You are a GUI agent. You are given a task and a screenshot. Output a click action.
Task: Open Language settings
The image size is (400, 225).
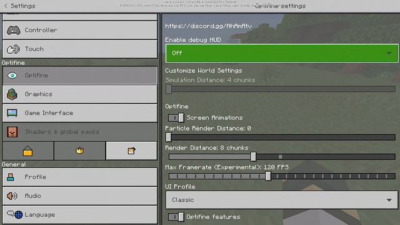80,215
